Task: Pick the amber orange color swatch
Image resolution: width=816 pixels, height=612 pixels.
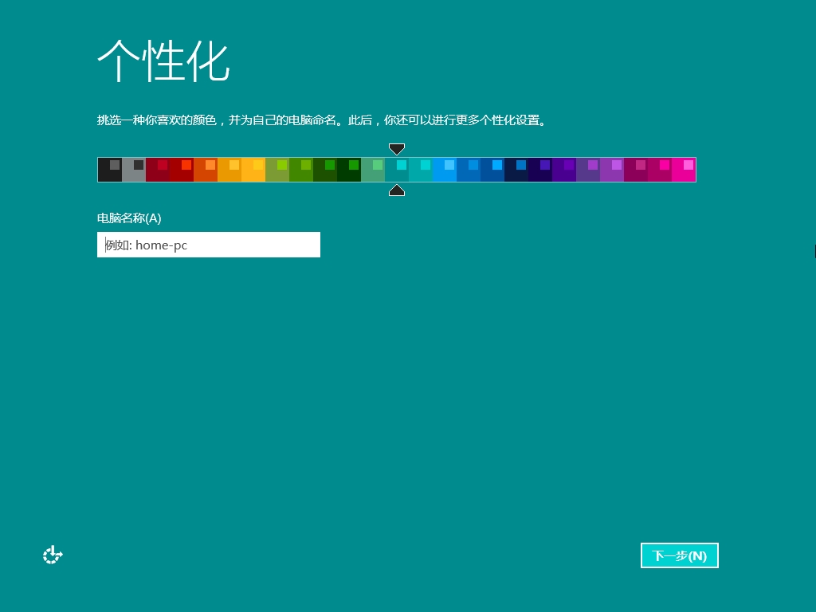Action: pyautogui.click(x=229, y=170)
